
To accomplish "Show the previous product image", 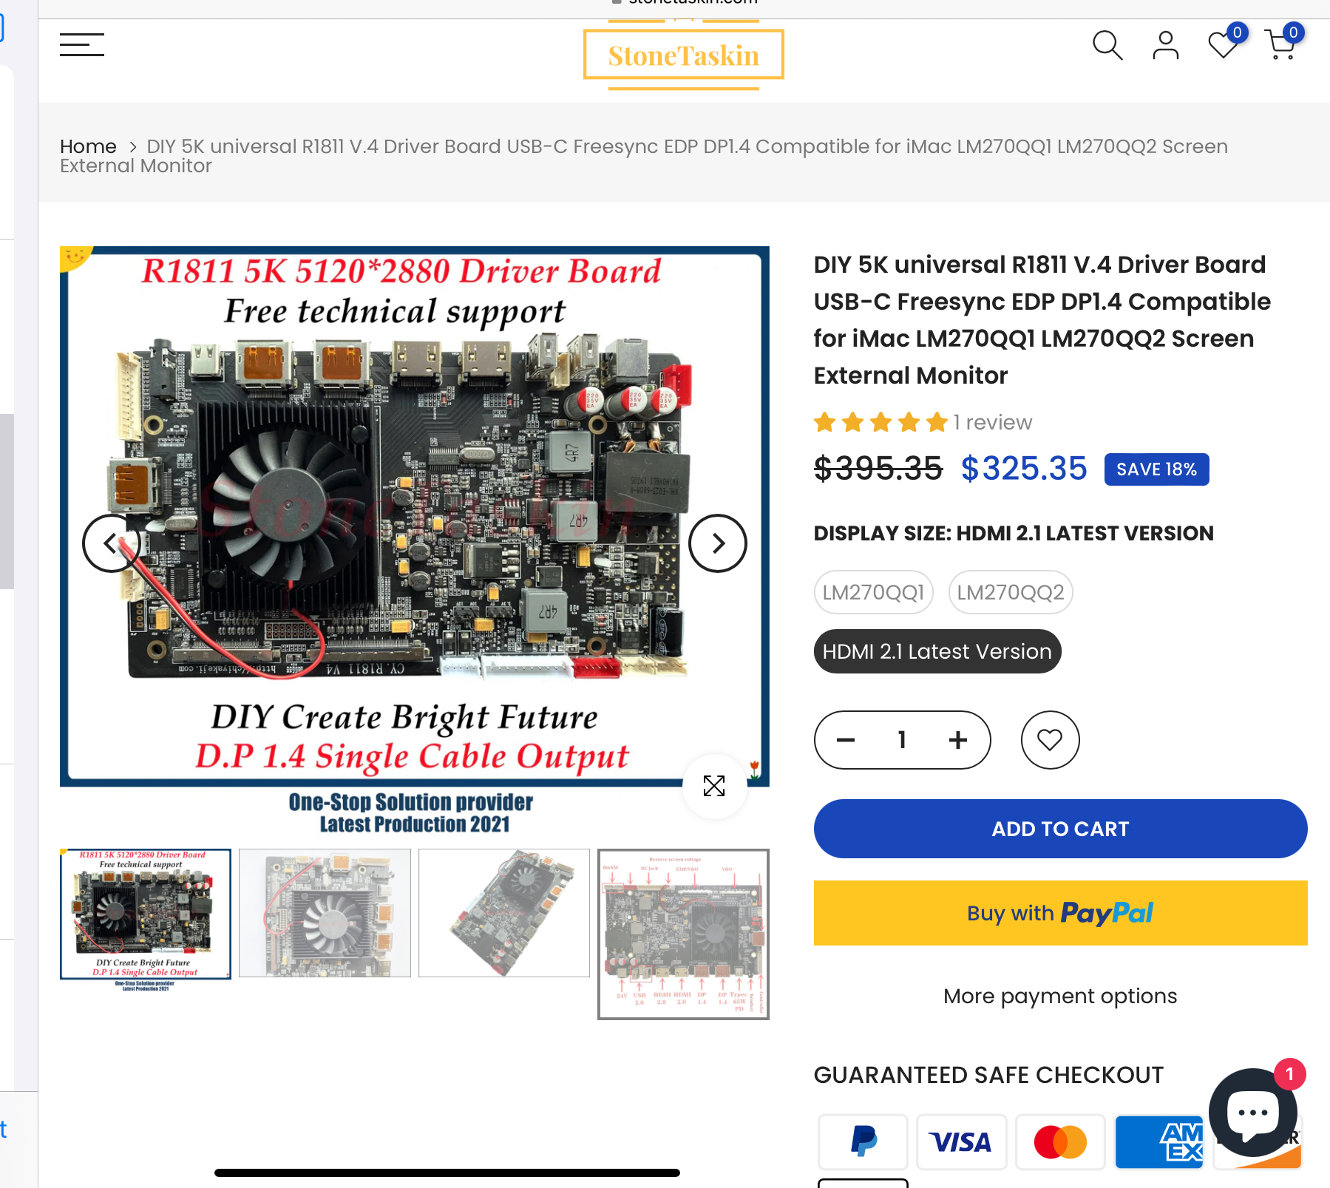I will pos(111,543).
